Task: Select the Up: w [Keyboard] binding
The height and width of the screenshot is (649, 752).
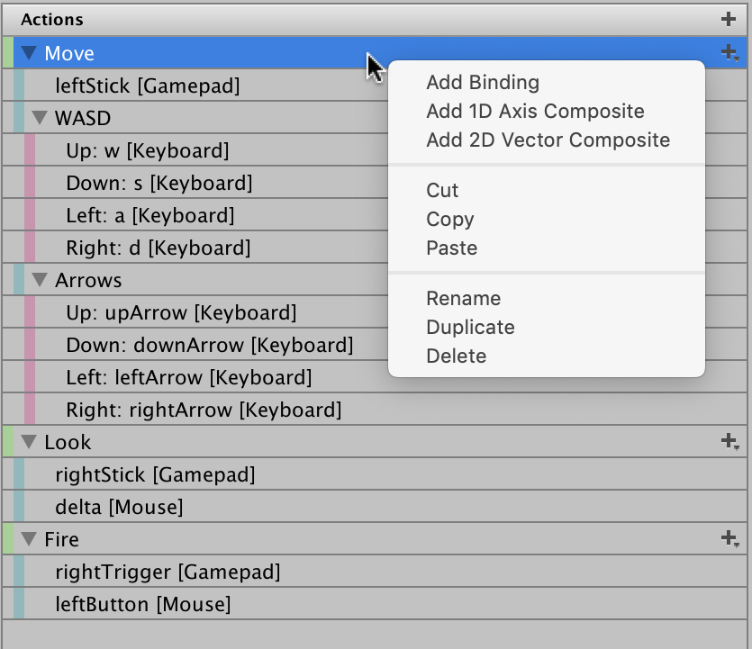Action: tap(147, 150)
